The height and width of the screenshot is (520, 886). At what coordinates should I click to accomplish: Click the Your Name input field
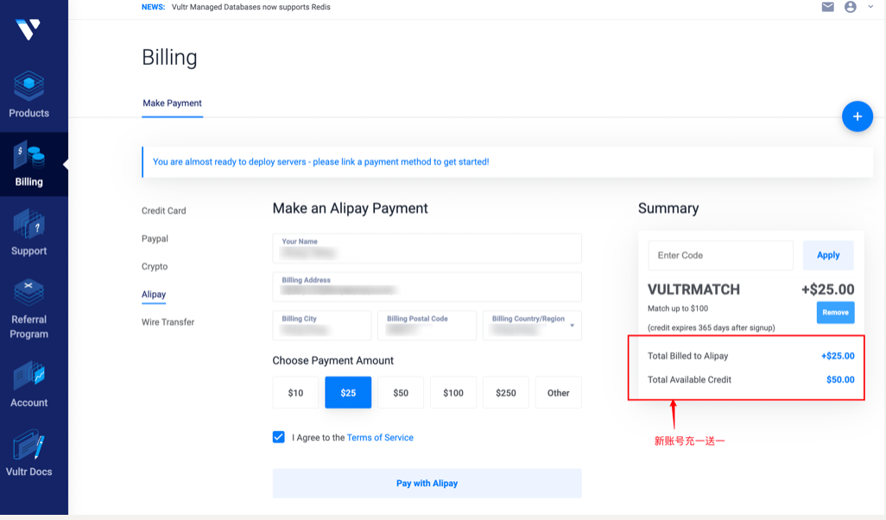(x=427, y=248)
